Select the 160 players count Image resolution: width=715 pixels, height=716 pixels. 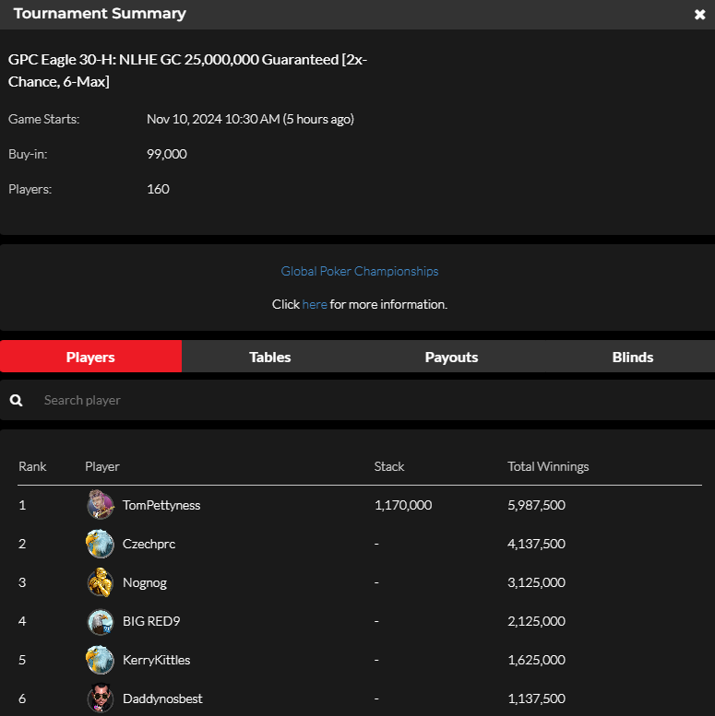tap(158, 189)
